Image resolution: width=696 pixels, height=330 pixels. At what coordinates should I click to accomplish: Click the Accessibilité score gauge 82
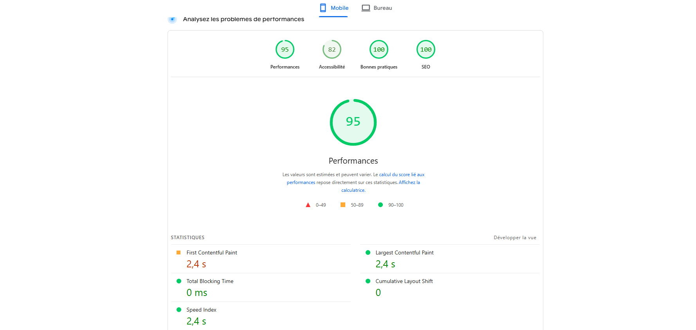click(332, 50)
